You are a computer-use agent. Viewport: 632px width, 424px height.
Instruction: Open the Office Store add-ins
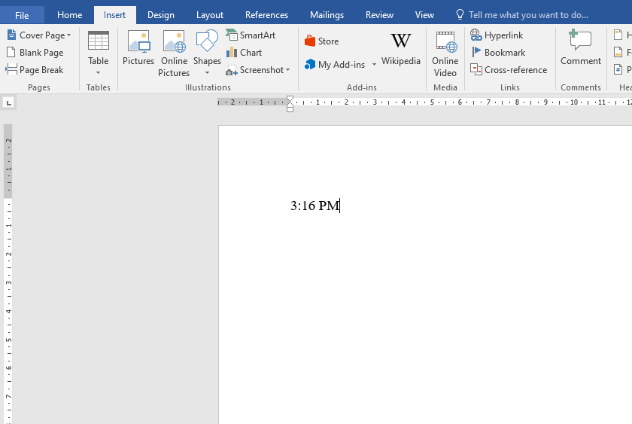(322, 41)
